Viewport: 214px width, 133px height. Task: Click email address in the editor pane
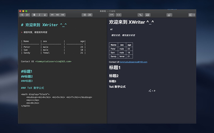53,61
